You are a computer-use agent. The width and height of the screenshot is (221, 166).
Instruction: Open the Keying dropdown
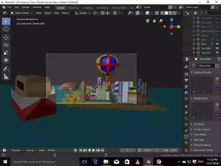[x=31, y=150]
